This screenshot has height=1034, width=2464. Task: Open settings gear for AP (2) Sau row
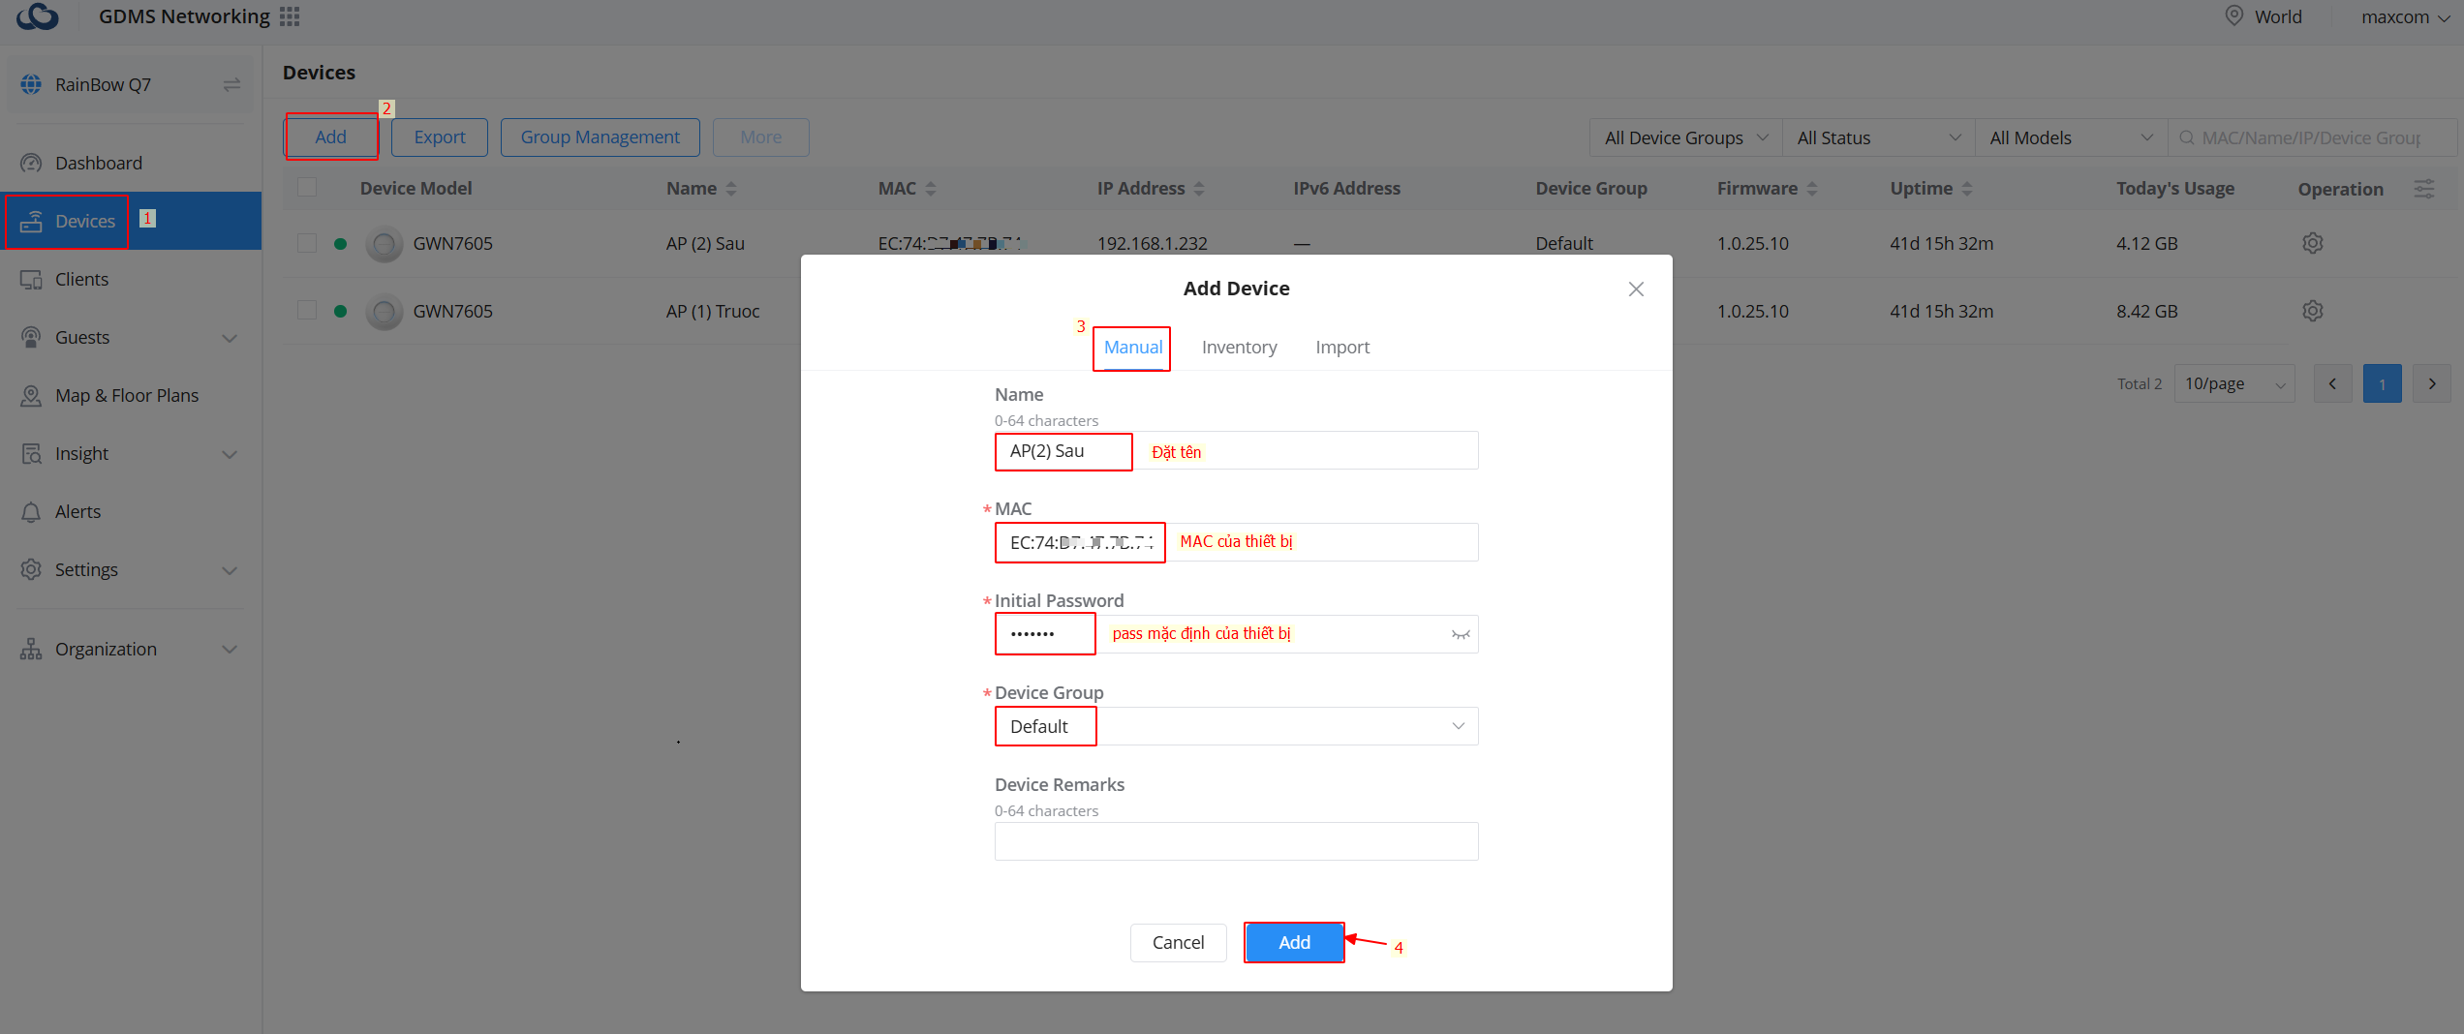pos(2312,243)
